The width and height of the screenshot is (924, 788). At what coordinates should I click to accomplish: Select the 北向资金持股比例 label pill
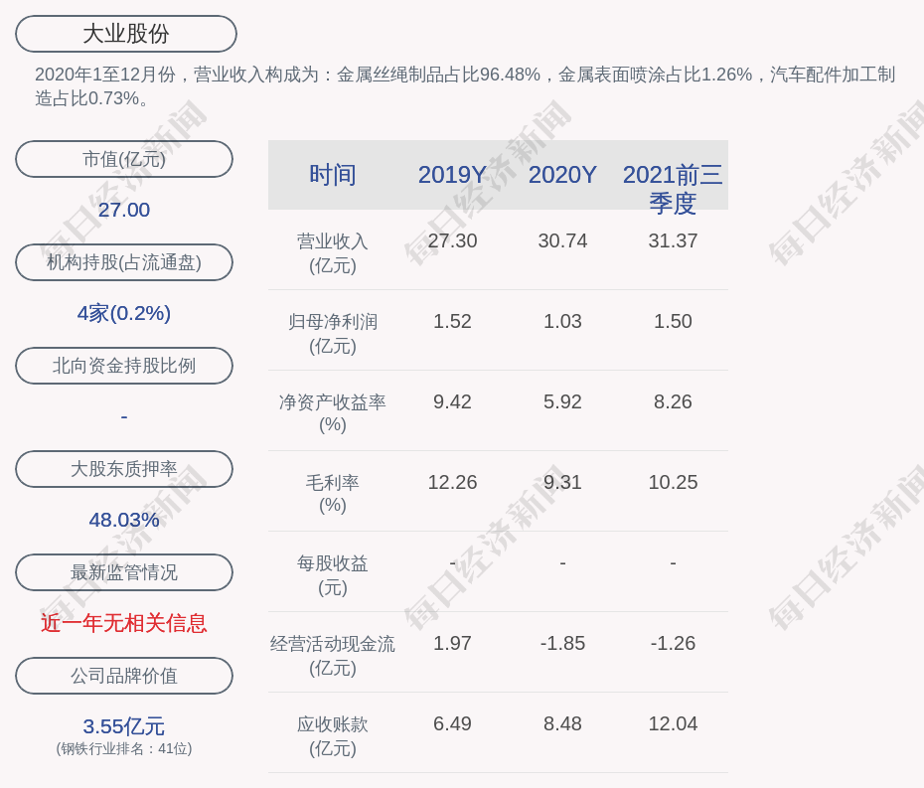pyautogui.click(x=124, y=366)
